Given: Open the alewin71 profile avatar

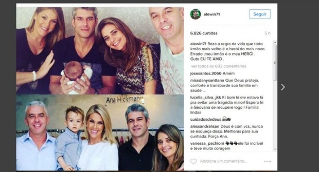Looking at the screenshot, I should coord(196,14).
